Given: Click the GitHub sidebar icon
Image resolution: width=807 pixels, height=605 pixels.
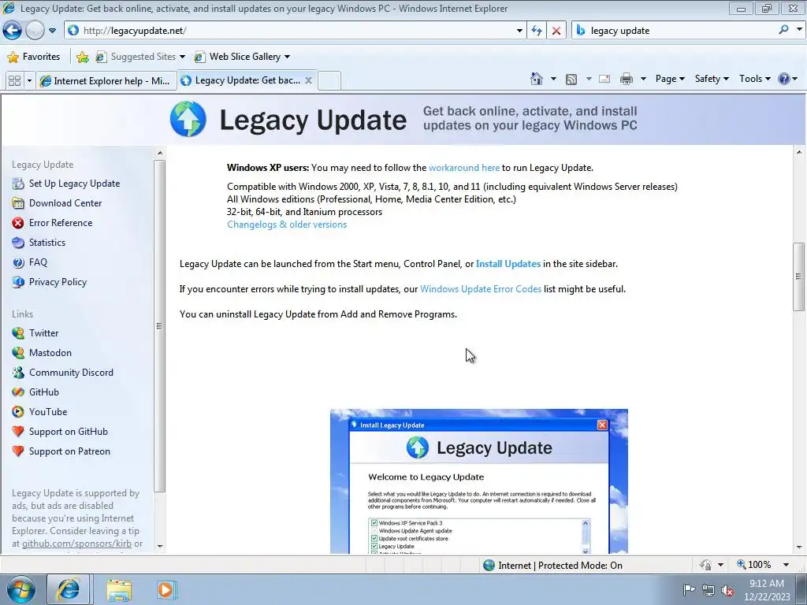Looking at the screenshot, I should pos(18,392).
